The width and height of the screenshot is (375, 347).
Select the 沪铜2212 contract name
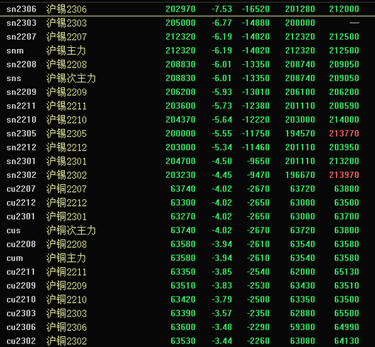point(67,202)
